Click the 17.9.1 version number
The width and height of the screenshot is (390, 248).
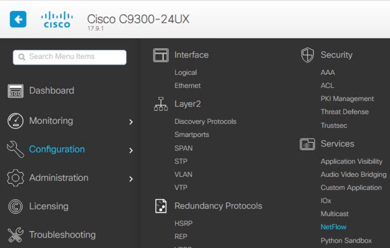(x=96, y=29)
